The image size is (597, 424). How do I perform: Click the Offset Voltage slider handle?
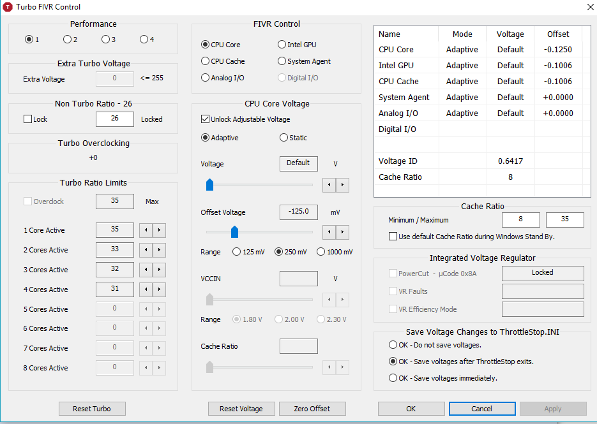(234, 231)
